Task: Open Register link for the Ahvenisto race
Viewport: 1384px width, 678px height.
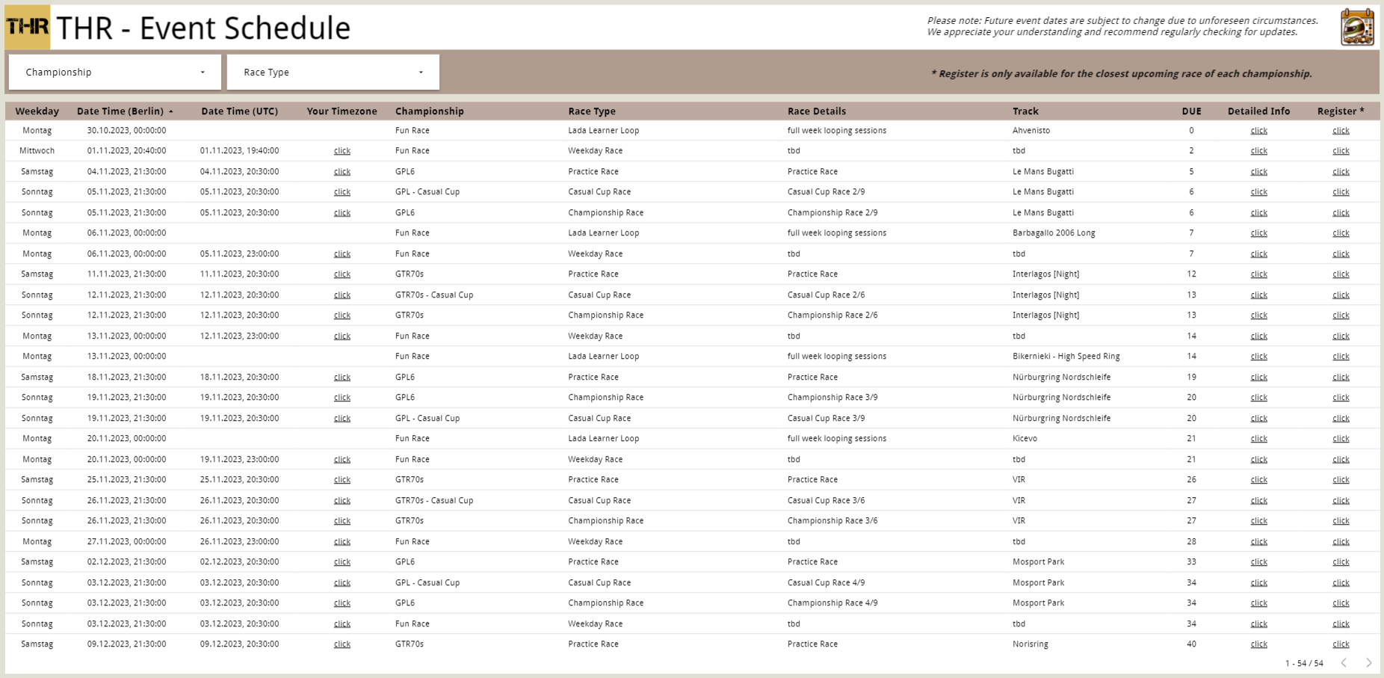Action: [x=1341, y=131]
